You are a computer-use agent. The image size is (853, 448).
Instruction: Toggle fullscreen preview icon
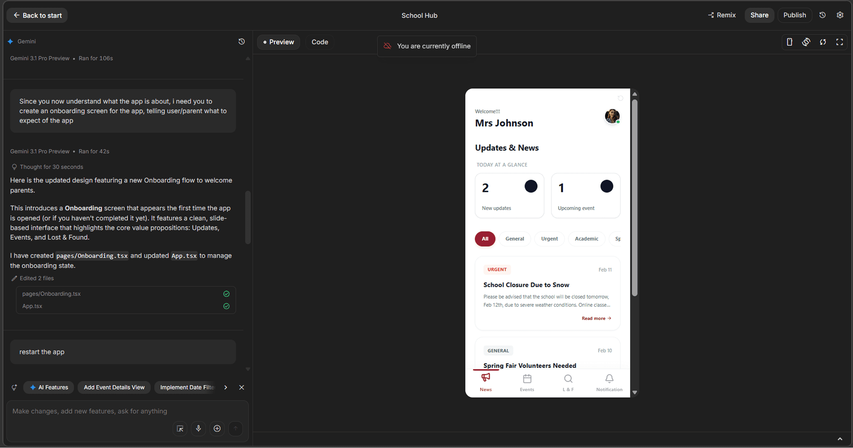point(839,42)
